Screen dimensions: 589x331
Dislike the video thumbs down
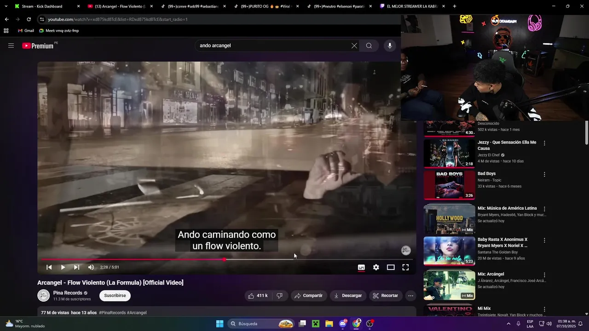(x=279, y=296)
